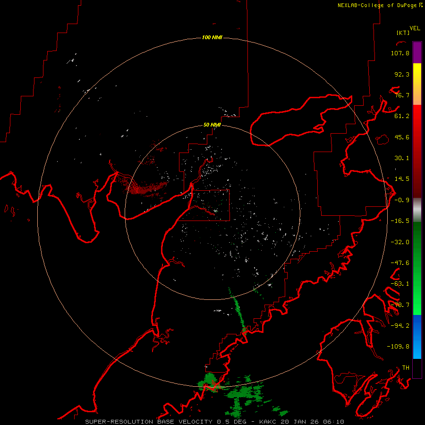Screen dimensions: 425x425
Task: Pick the red segment of the velocity scale
Action: pos(417,151)
